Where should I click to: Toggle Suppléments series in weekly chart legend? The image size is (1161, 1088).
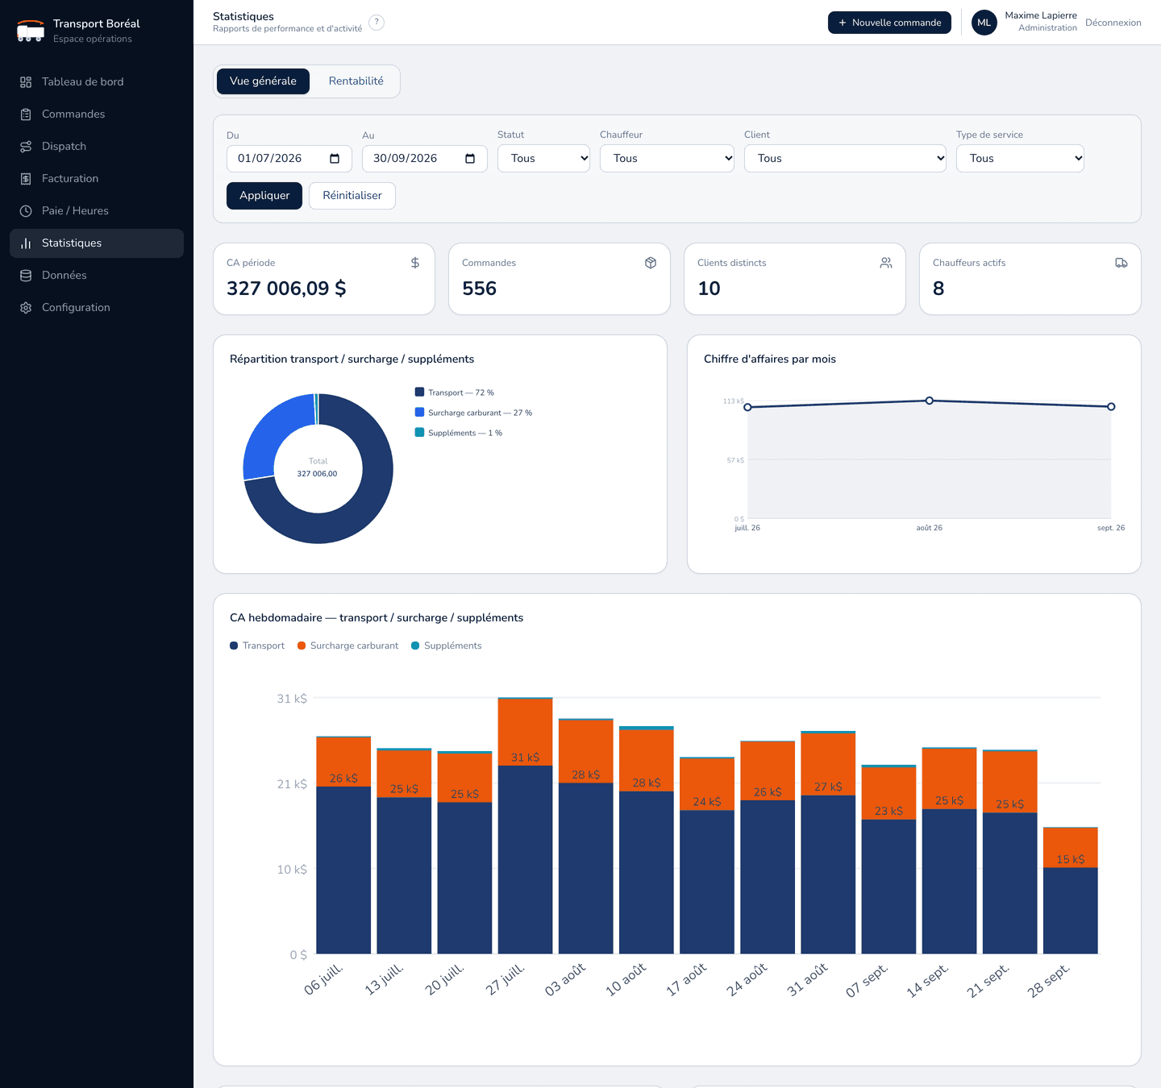446,646
